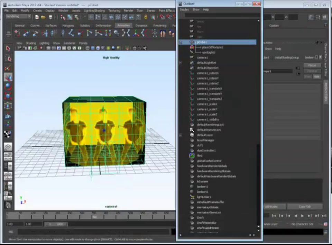Click the Outliner search input field

pyautogui.click(x=222, y=15)
